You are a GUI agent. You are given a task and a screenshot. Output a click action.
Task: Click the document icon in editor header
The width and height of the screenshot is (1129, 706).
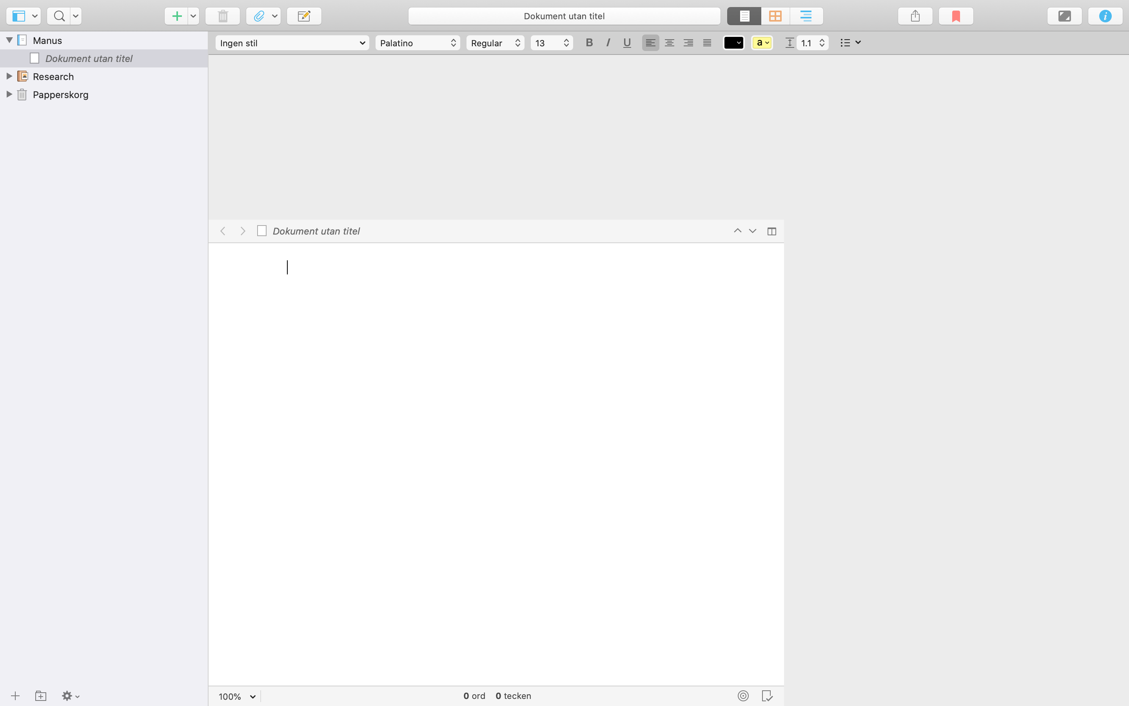click(262, 231)
